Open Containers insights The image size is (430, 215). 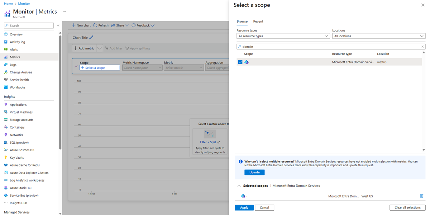(17, 127)
